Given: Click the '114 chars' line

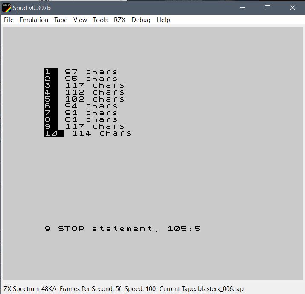Looking at the screenshot, I should pos(102,133).
